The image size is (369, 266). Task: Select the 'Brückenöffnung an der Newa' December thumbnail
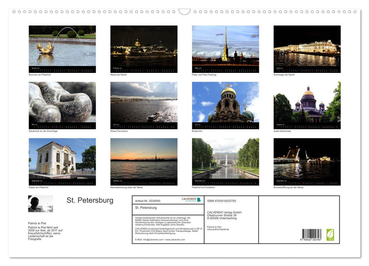(307, 160)
